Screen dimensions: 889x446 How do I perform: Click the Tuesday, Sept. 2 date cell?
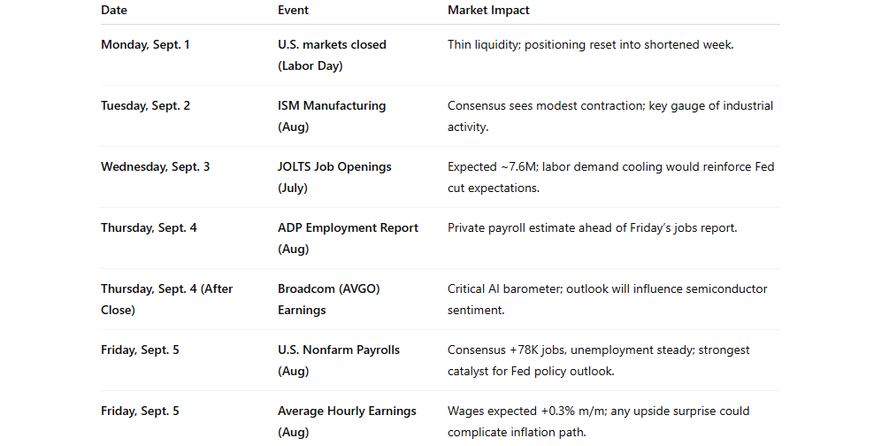tap(145, 105)
